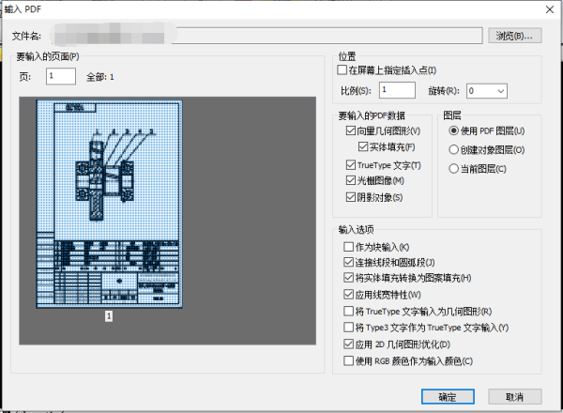Click the 比例(S) scale input field
The image size is (563, 413).
397,90
